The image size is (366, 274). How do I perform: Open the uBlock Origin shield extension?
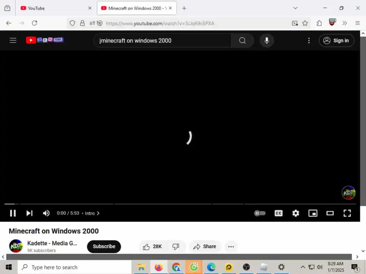coord(332,22)
